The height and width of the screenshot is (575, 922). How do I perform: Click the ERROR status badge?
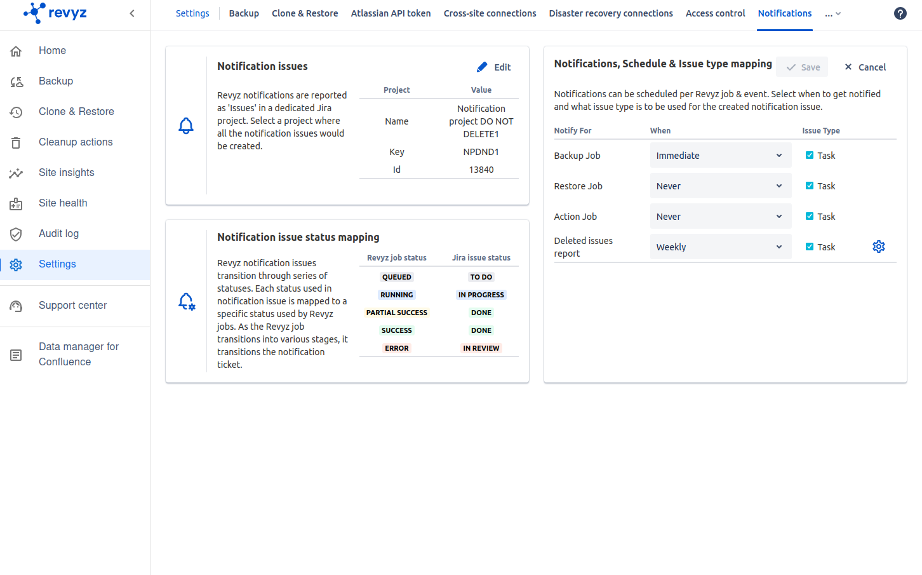(x=397, y=348)
